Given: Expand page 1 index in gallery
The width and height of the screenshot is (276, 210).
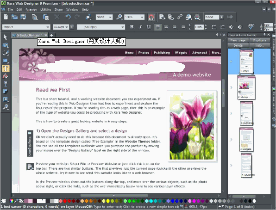Looking at the screenshot, I should pos(231,62).
